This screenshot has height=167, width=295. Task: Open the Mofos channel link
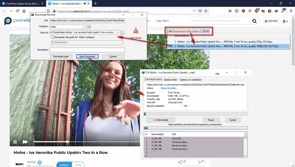pos(31,162)
